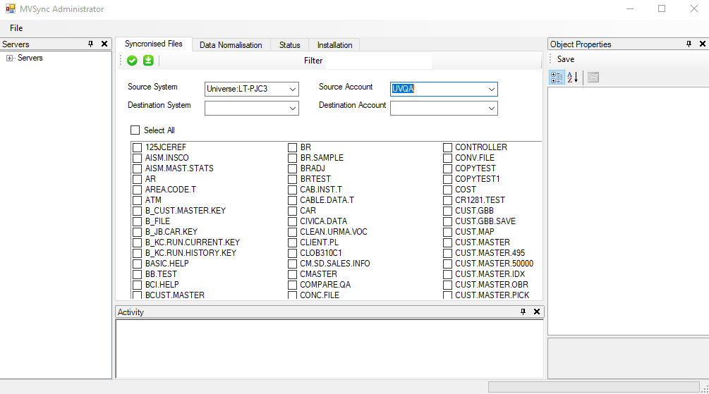Check the CLOB310C1 file
Screen dimensions: 709x394
tap(293, 252)
